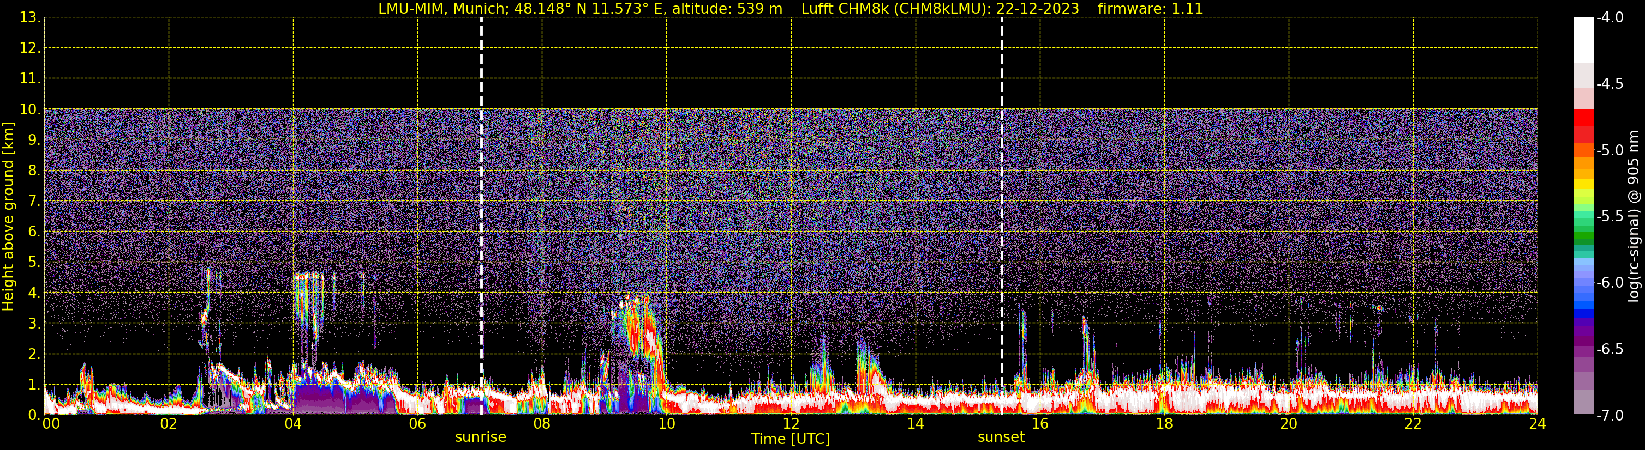
Task: Click the dashed white sunset line
Action: (1001, 216)
